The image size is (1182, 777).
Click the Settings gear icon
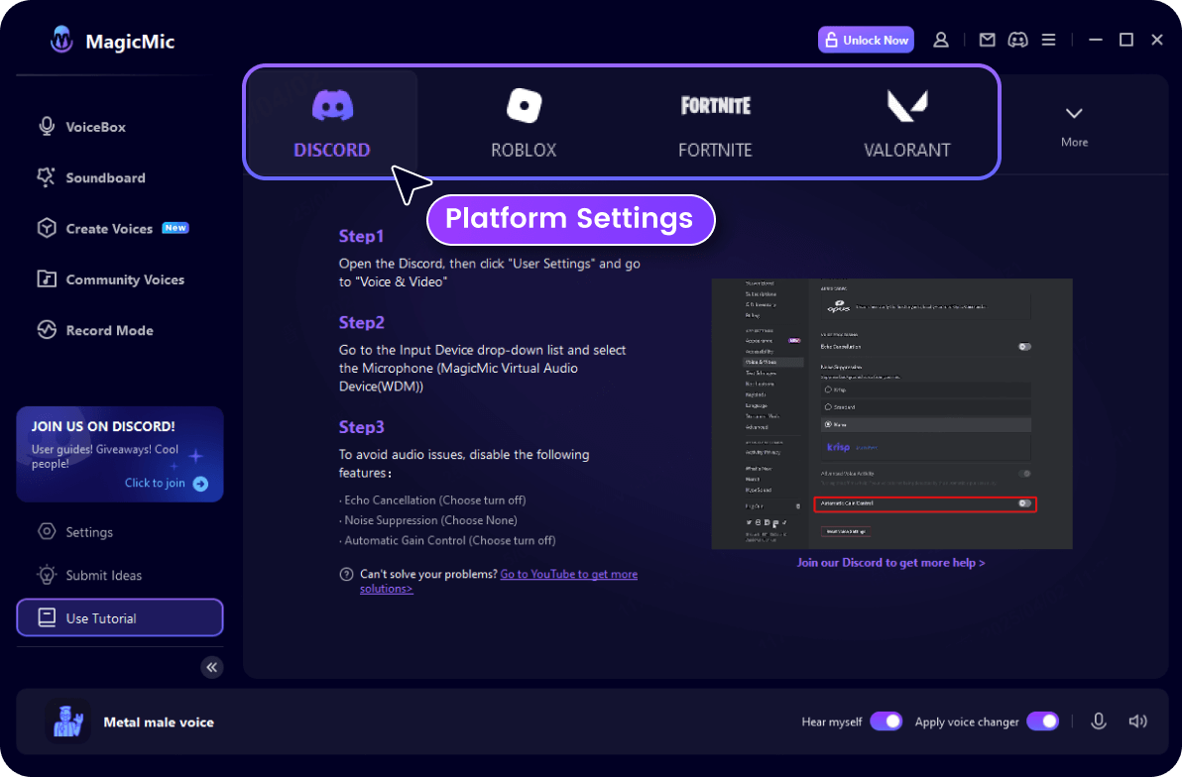point(47,531)
